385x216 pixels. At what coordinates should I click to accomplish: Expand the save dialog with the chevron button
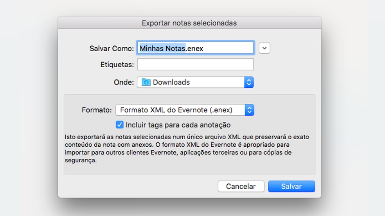[x=264, y=48]
